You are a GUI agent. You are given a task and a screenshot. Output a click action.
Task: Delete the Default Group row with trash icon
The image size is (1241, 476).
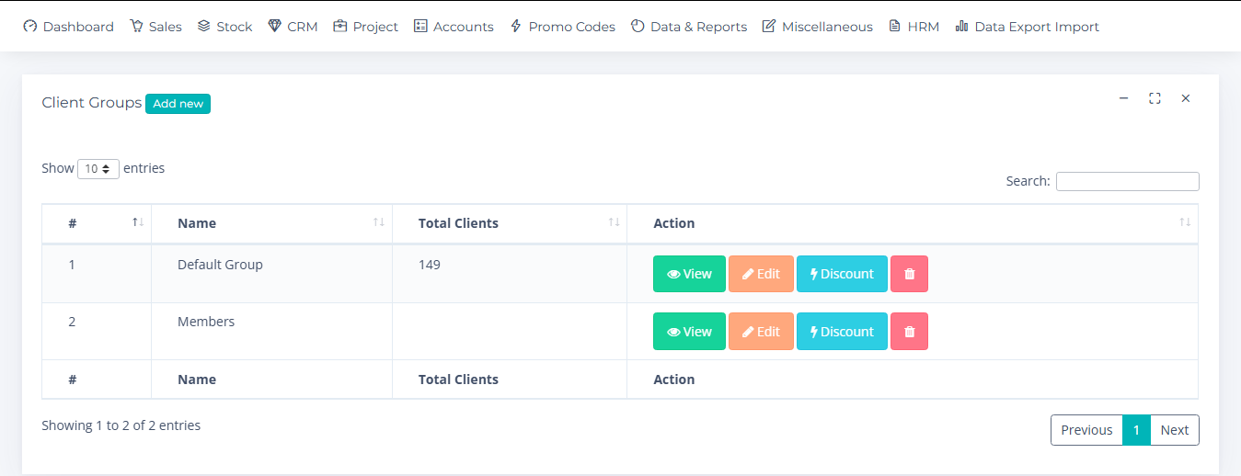[909, 274]
